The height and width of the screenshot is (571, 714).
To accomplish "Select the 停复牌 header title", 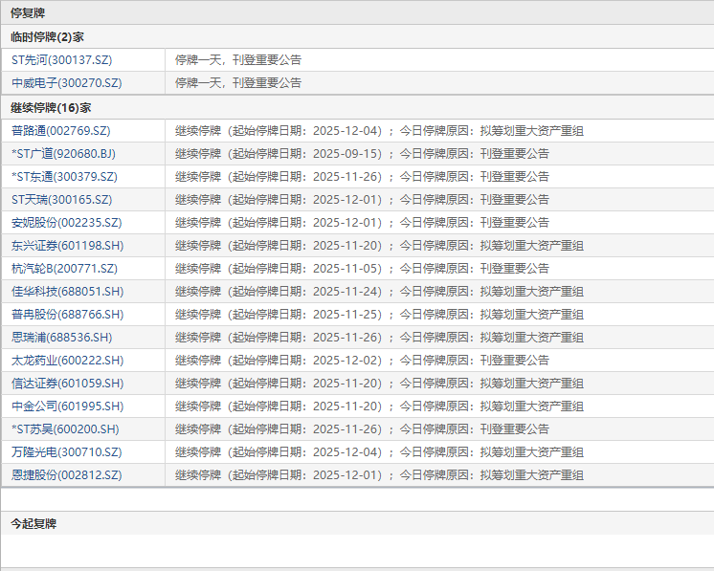I will coord(28,12).
